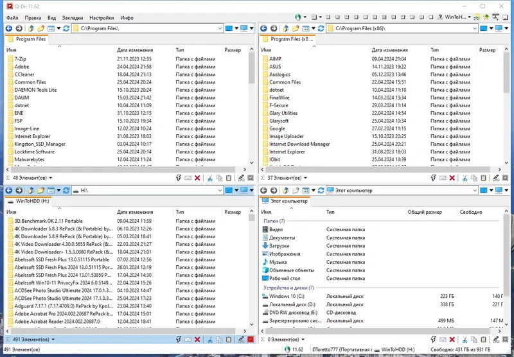Open the Закладки menu

coord(73,18)
